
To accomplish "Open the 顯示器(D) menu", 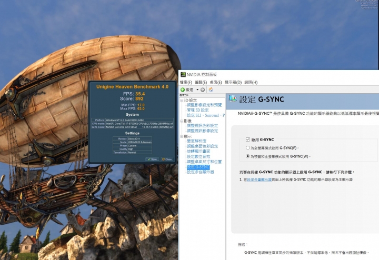I will click(x=233, y=83).
